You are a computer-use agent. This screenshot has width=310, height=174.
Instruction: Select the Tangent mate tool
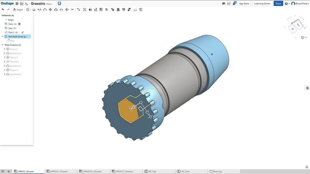[79, 9]
